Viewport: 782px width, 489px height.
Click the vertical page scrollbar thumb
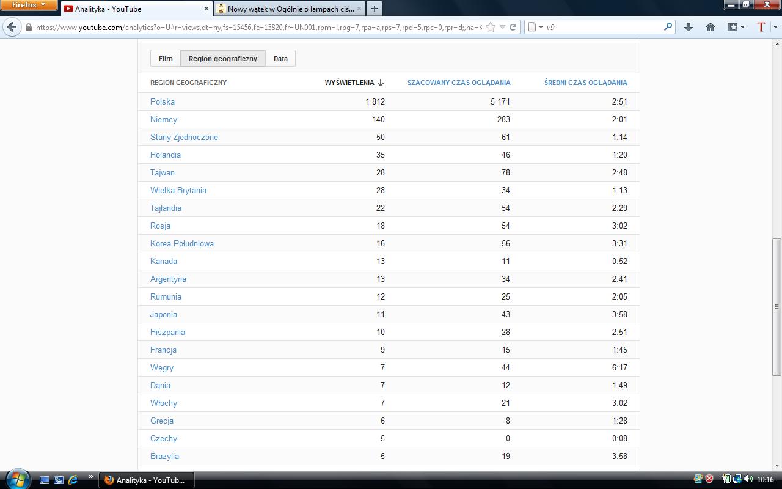777,306
